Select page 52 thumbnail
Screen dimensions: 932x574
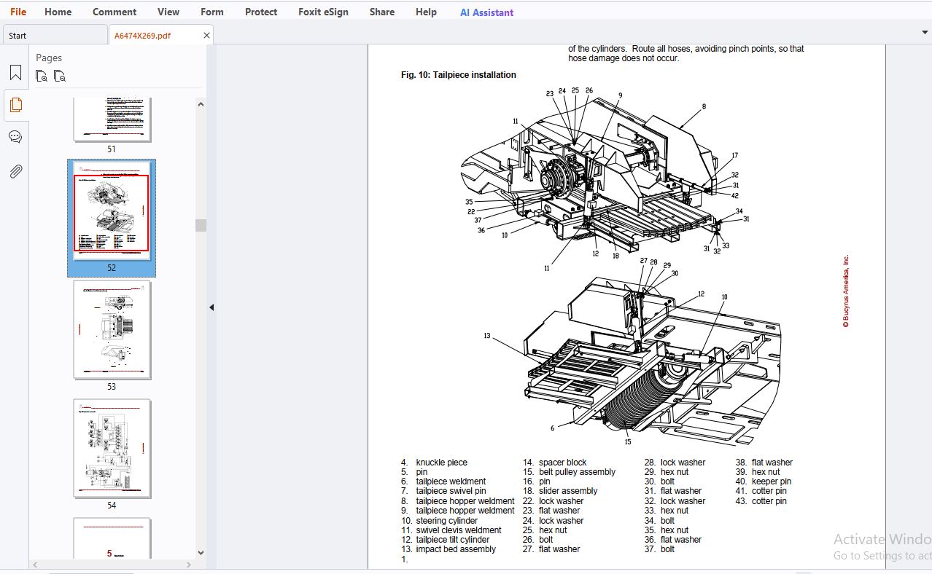112,211
